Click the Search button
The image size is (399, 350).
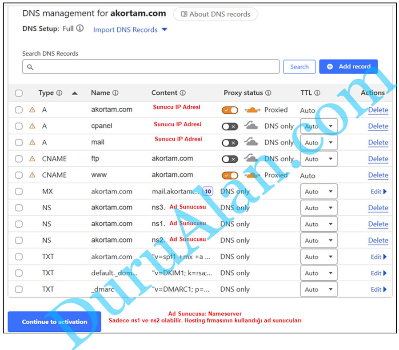click(299, 67)
